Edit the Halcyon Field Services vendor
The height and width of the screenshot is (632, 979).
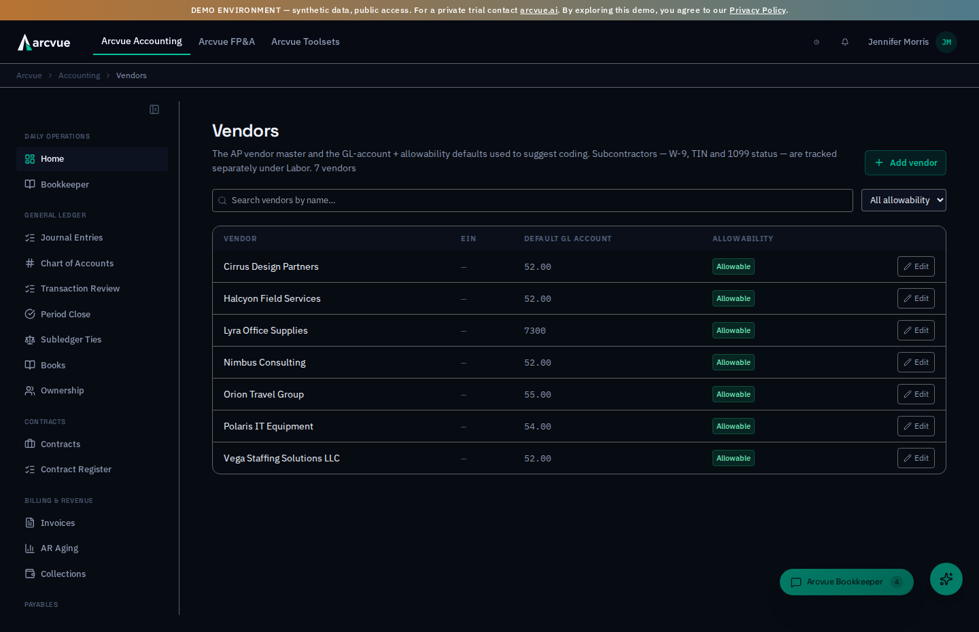pyautogui.click(x=916, y=298)
